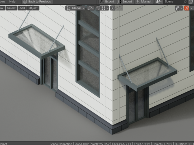The image size is (194, 145).
Task: Click Plane.002 in the status bar
Action: pos(82,144)
